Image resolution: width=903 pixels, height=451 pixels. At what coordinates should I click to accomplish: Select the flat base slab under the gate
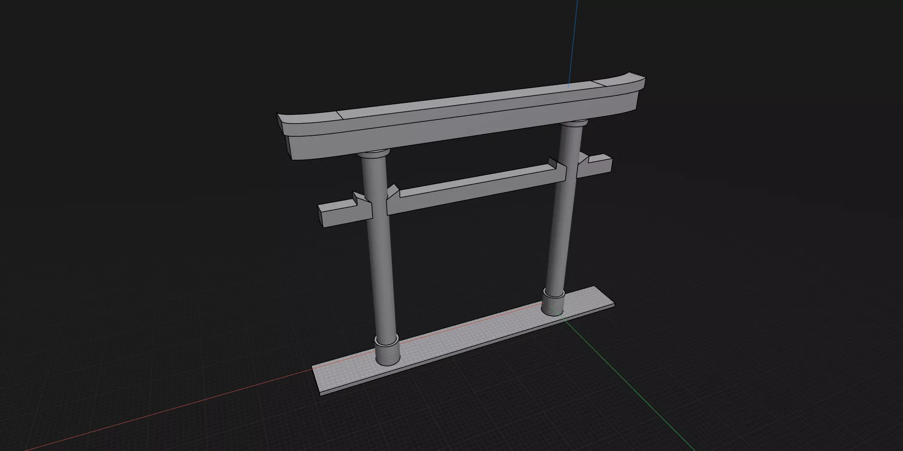tap(463, 341)
